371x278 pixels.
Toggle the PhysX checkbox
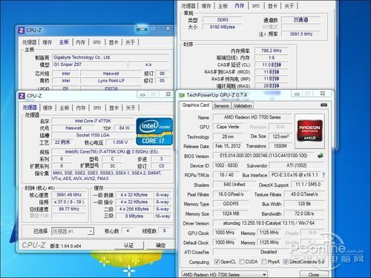pos(264,262)
